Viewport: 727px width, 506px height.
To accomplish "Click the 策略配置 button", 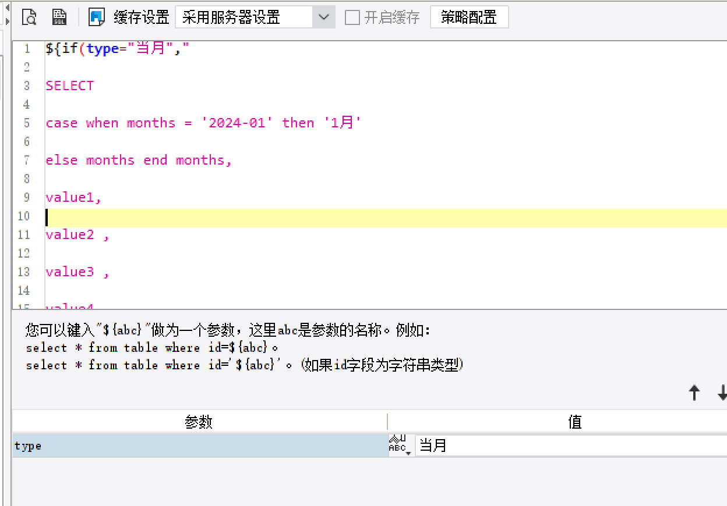I will [469, 17].
